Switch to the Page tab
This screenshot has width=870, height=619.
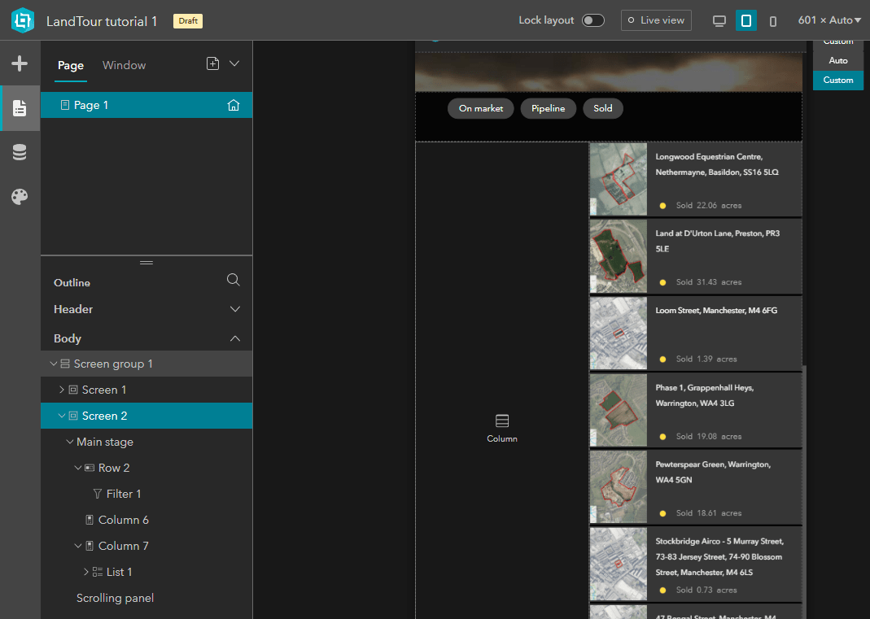(71, 65)
